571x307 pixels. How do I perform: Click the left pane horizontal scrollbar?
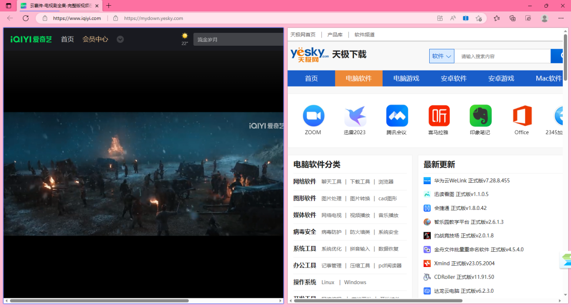[x=99, y=301]
